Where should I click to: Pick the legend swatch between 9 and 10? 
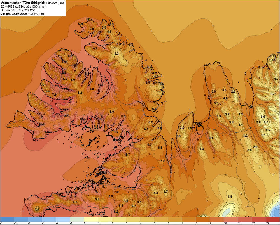217,219
